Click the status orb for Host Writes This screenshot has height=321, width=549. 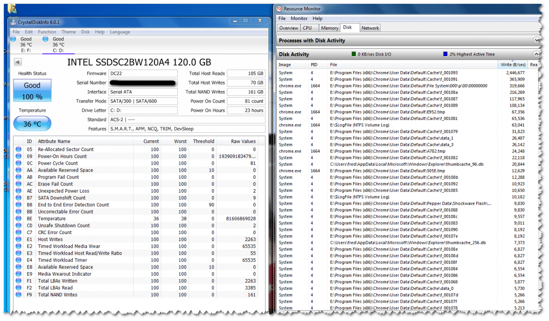tap(18, 239)
